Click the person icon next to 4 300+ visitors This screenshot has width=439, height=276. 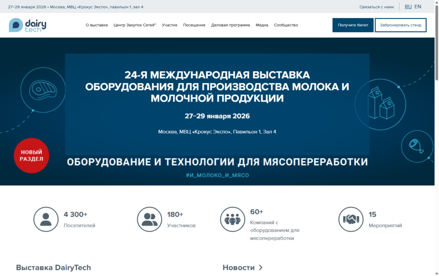(46, 219)
